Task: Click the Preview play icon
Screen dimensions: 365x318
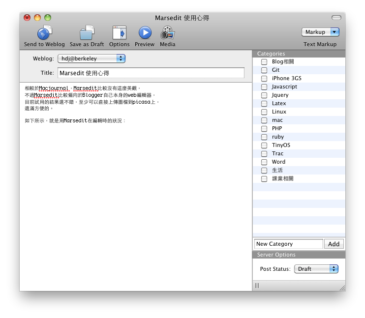Action: (x=145, y=32)
